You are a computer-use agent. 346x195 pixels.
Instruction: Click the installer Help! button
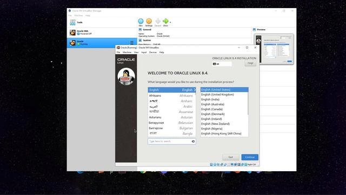tap(250, 63)
